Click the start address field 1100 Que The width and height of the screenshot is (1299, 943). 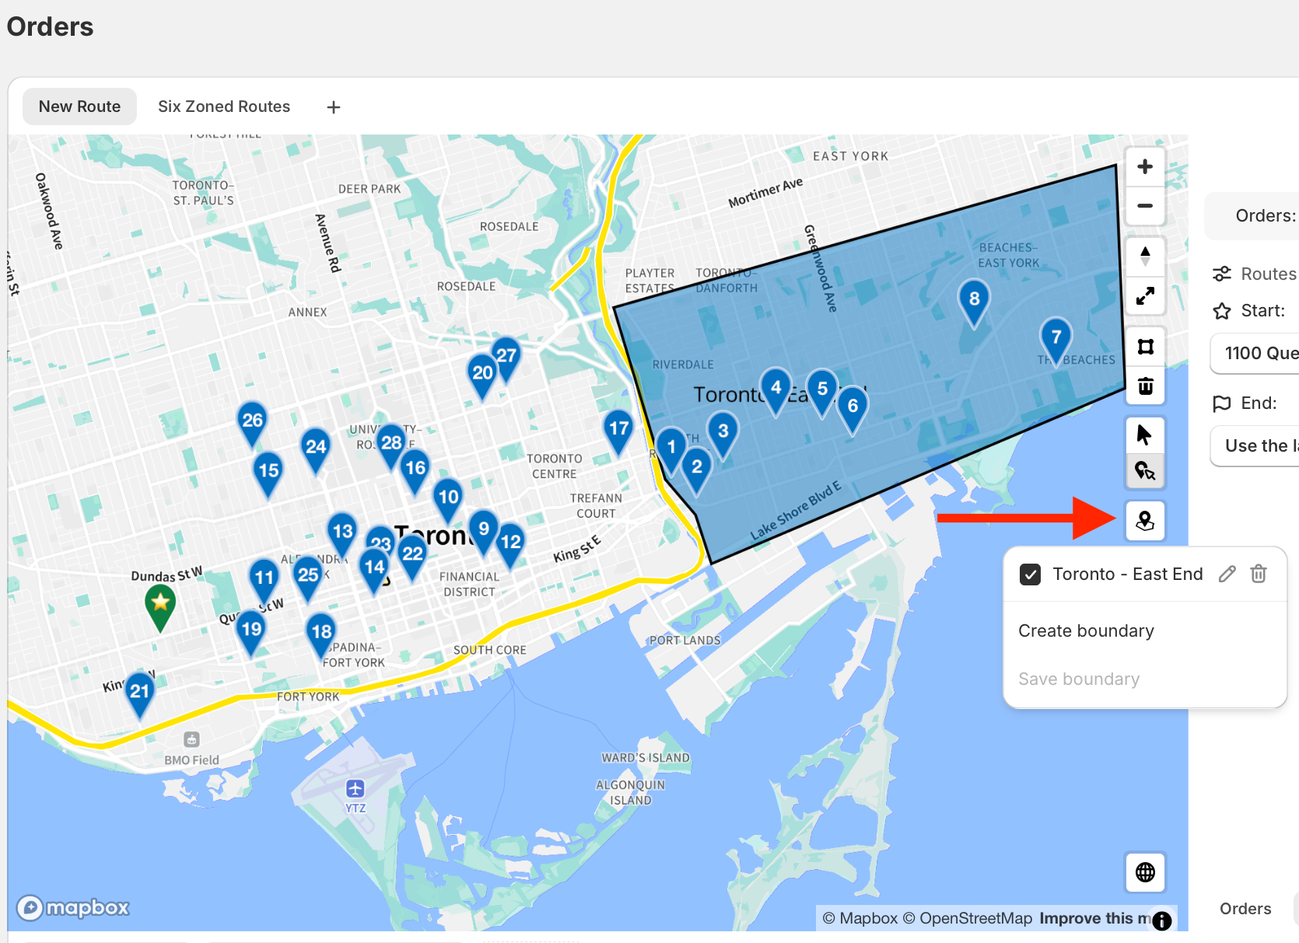point(1255,354)
